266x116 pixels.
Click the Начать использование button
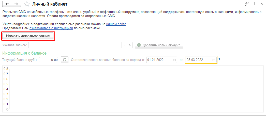pos(28,36)
